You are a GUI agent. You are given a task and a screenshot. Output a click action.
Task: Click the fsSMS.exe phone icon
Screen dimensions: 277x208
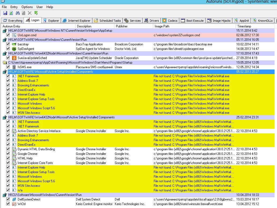pos(14,67)
